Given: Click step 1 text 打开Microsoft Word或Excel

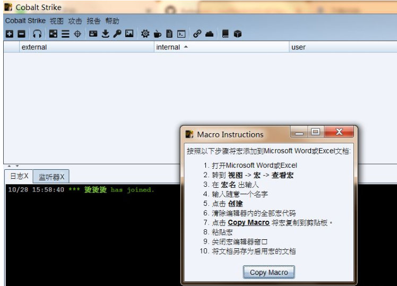Looking at the screenshot, I should [254, 166].
